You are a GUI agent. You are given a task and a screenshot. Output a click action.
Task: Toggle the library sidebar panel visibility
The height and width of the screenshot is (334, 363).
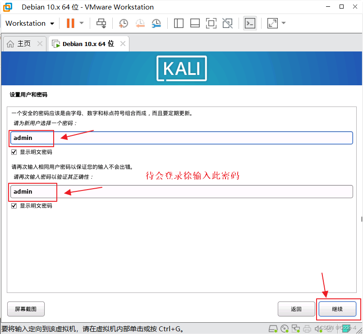click(179, 23)
